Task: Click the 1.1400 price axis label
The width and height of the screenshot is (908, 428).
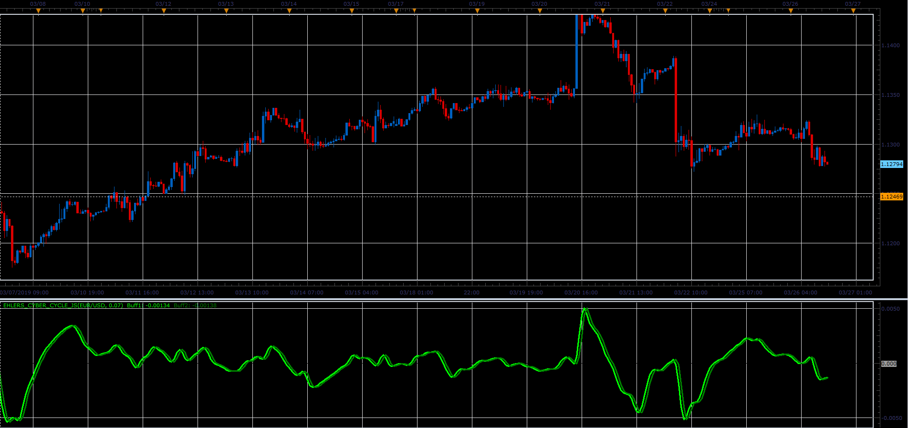Action: pyautogui.click(x=890, y=45)
